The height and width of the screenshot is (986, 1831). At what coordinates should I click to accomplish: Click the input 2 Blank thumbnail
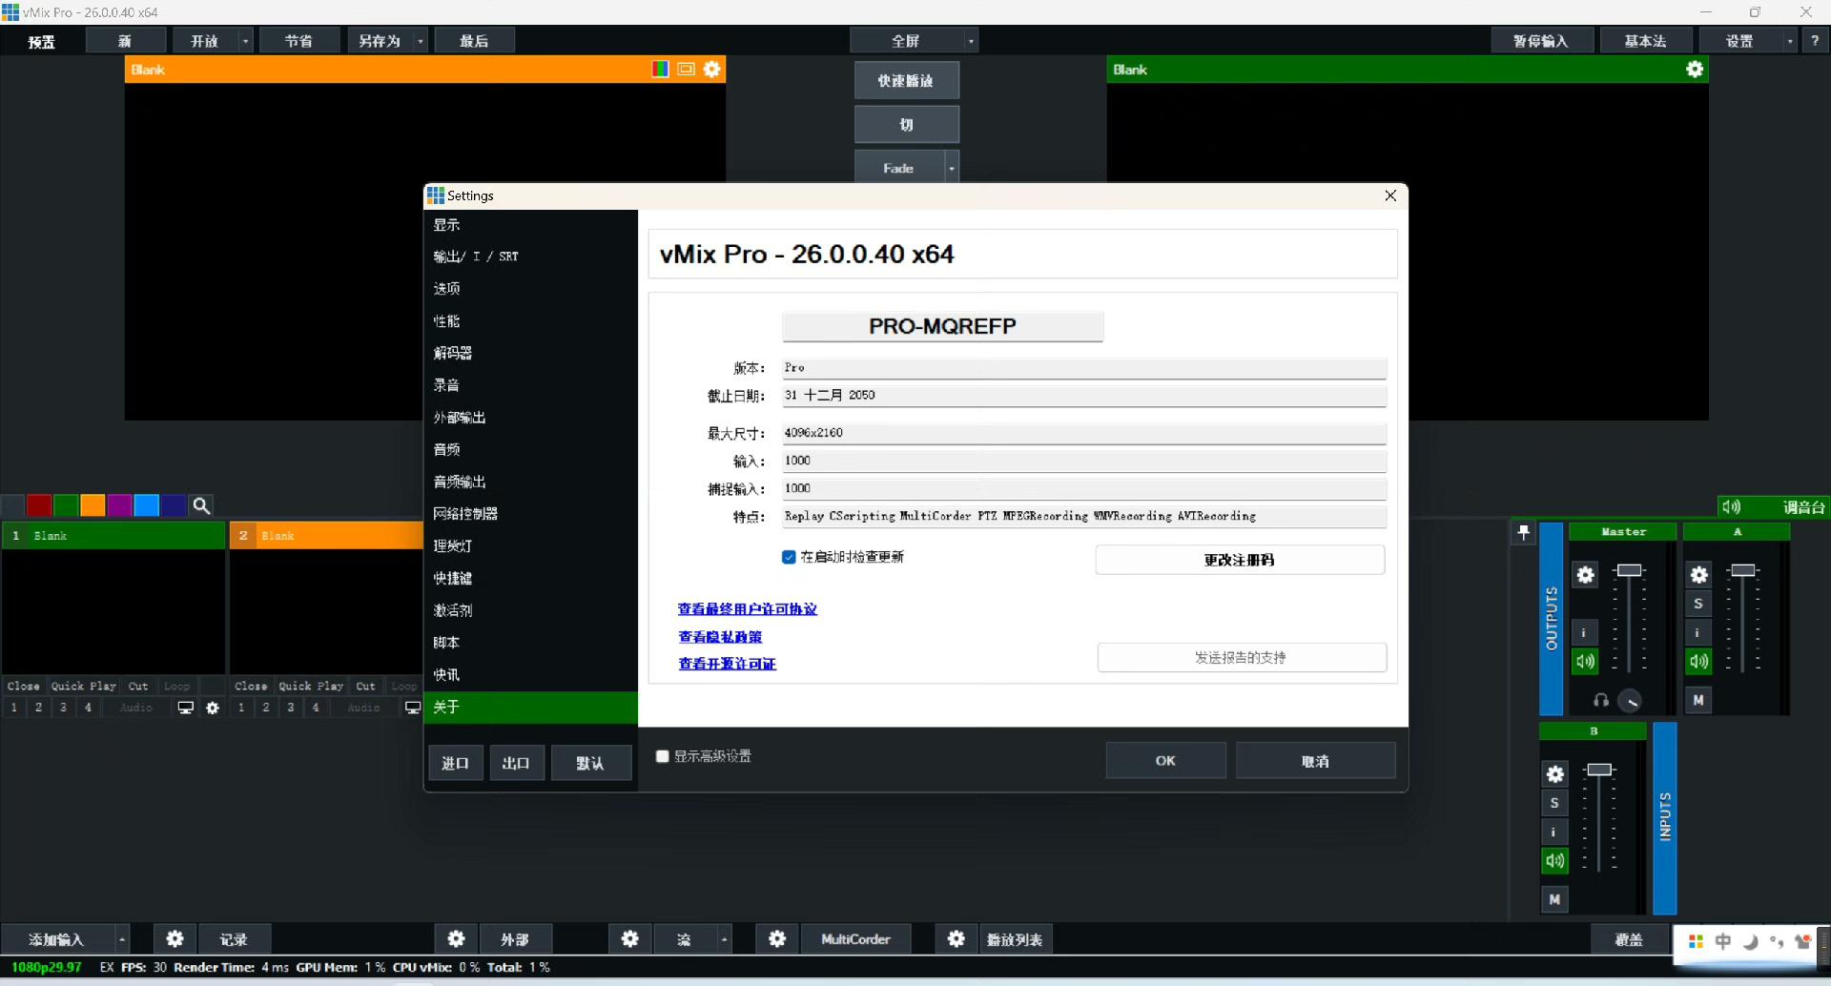326,610
